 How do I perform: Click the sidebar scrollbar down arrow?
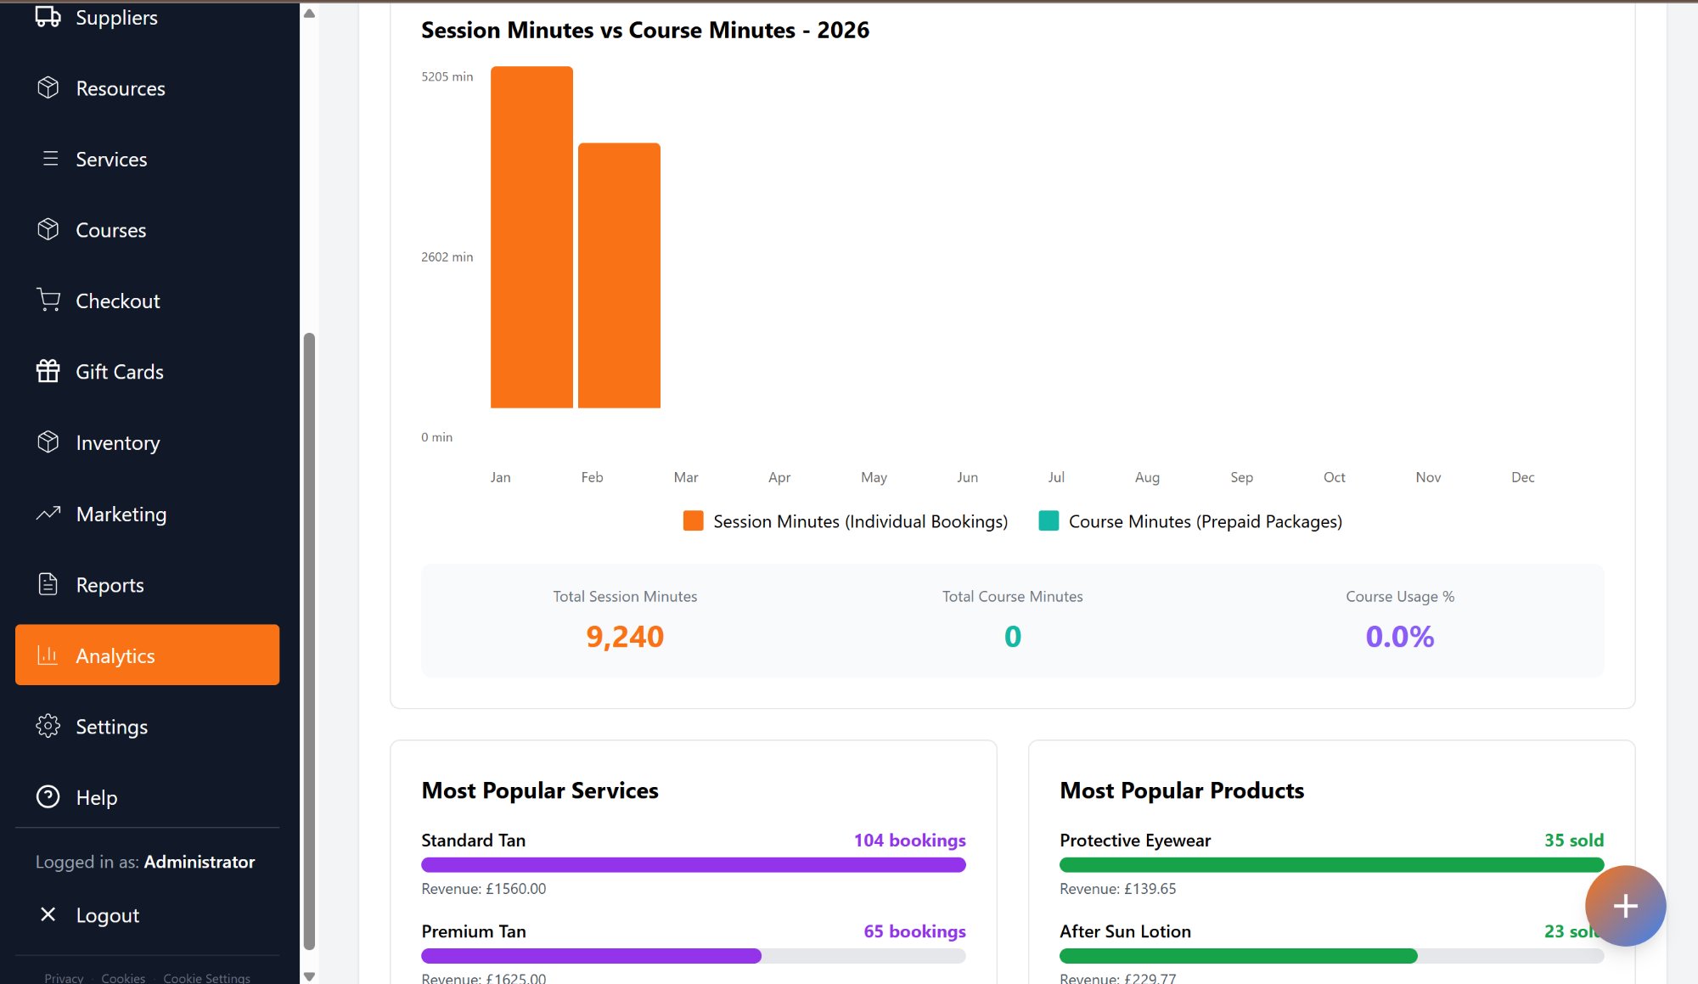309,976
